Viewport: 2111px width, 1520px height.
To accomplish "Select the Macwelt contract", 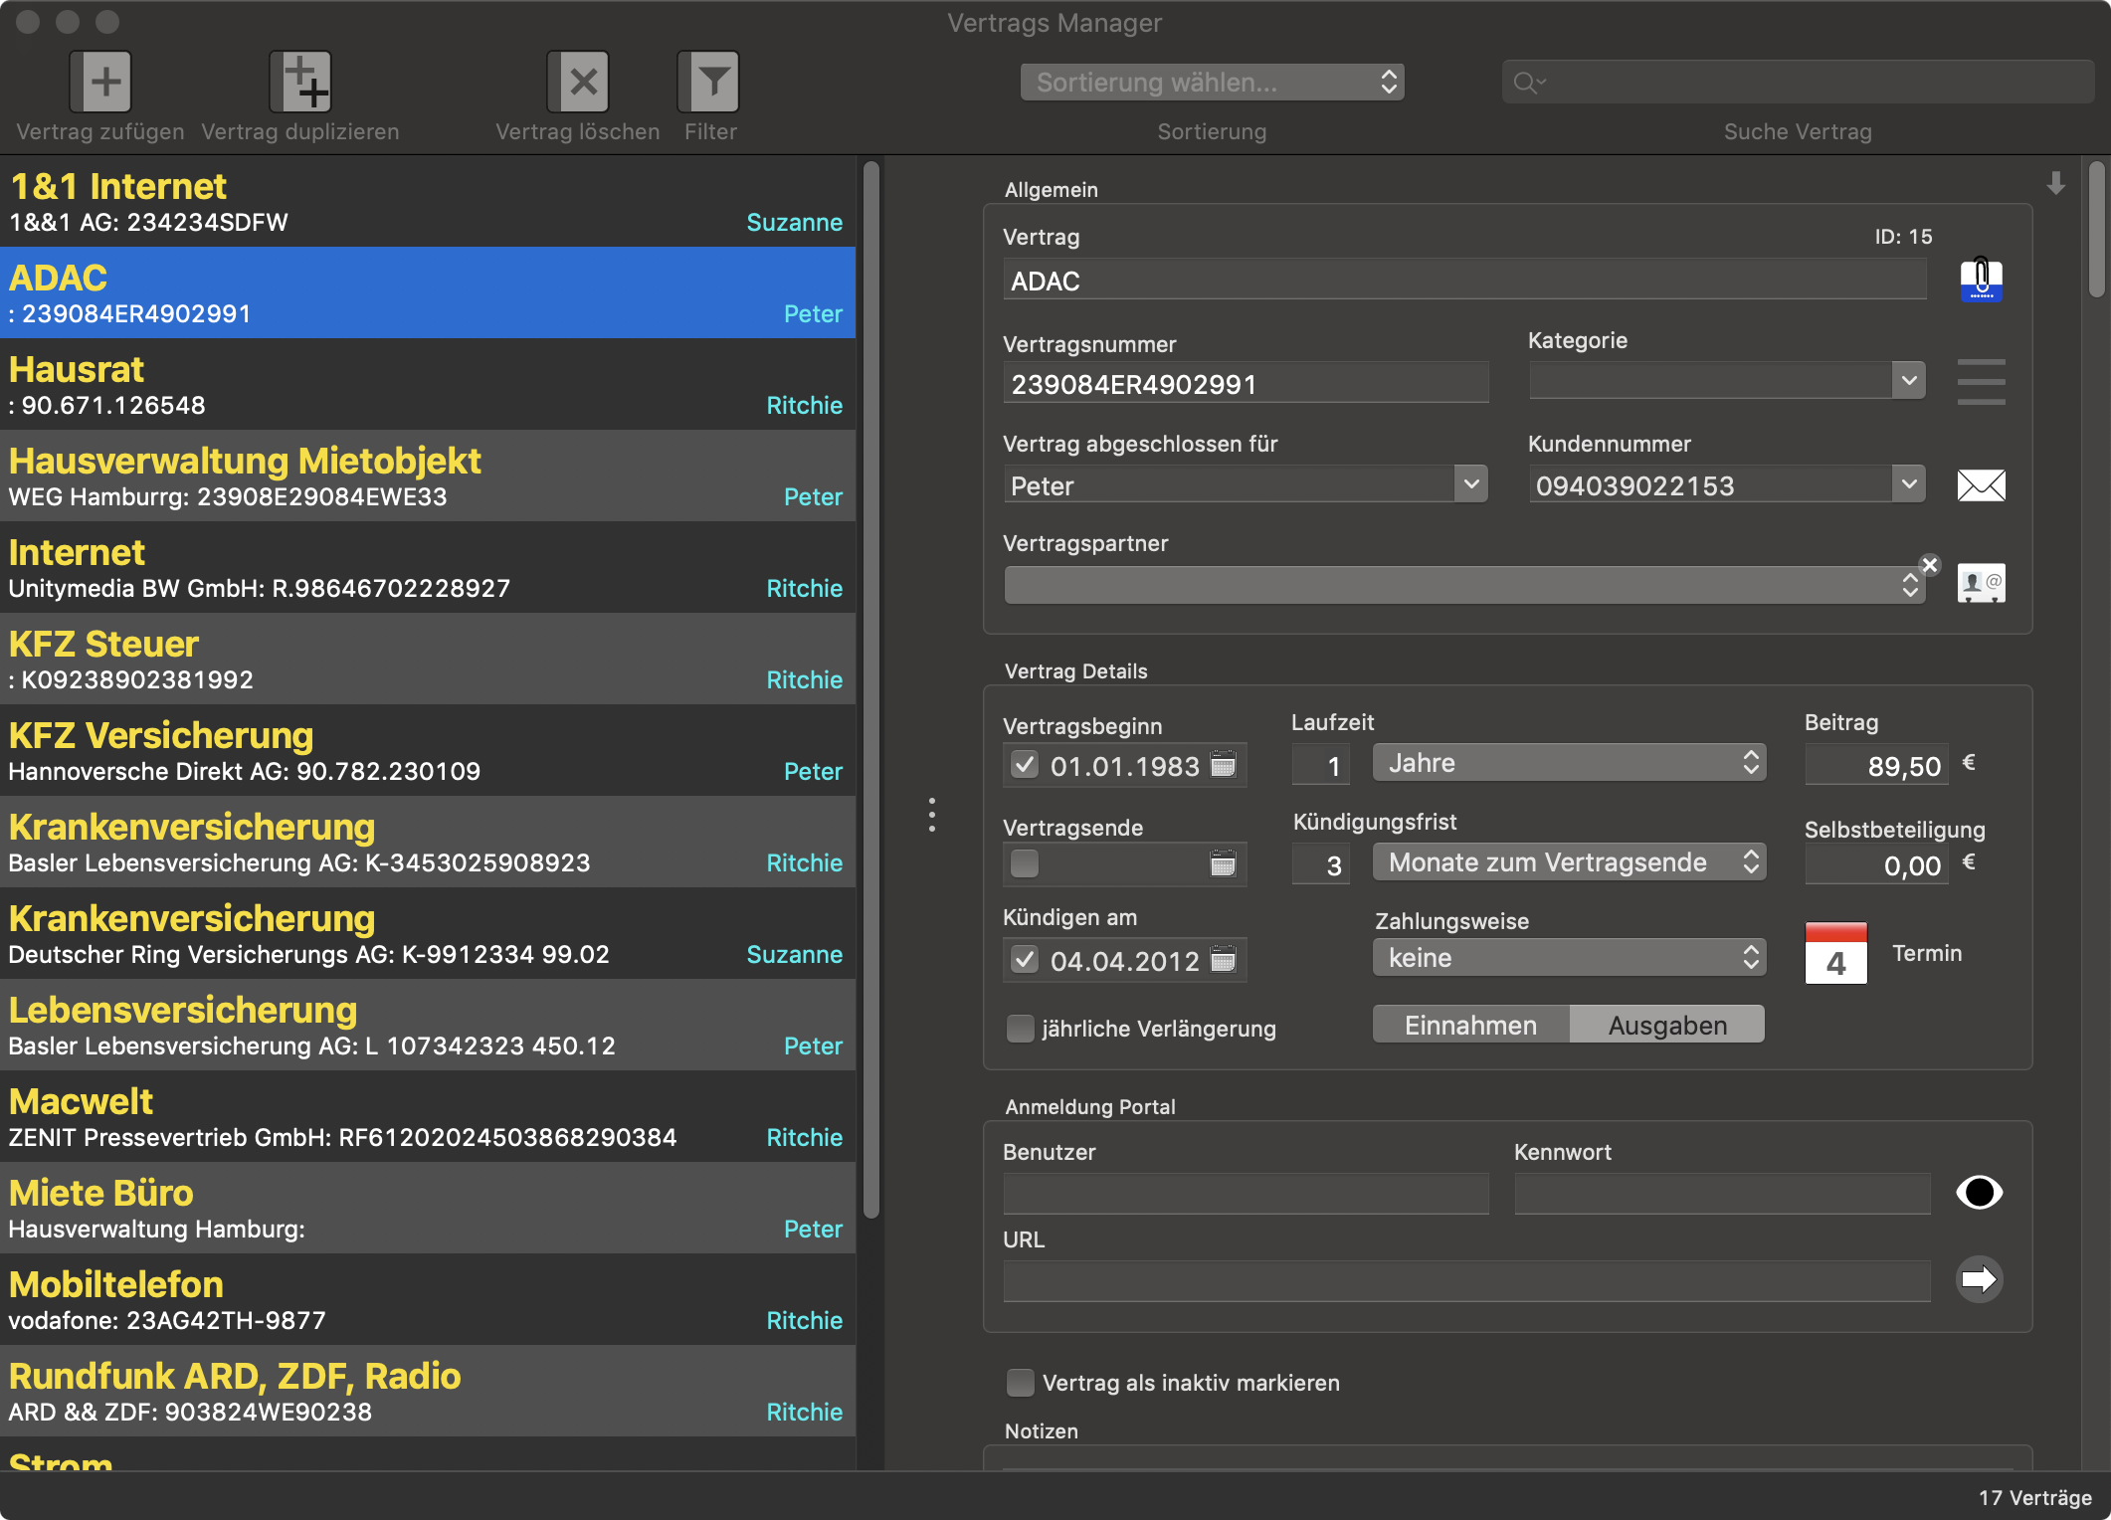I will (428, 1116).
